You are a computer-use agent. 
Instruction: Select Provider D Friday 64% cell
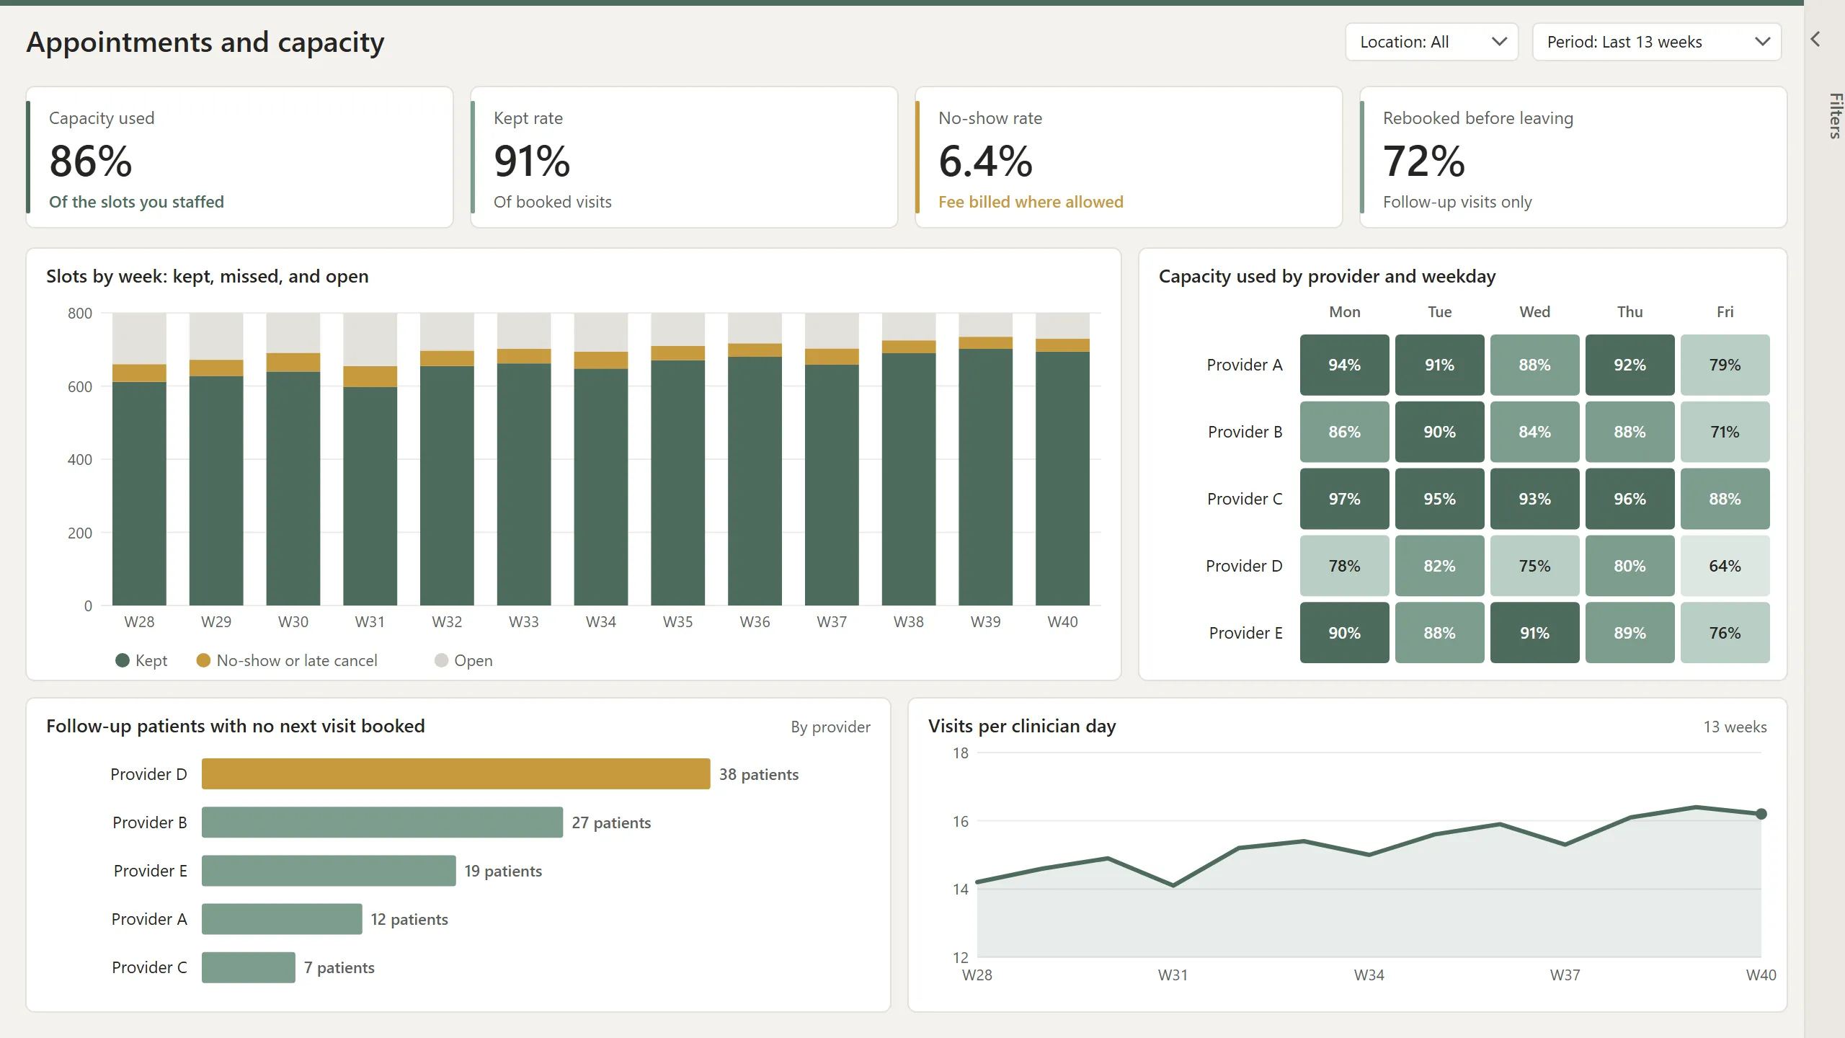pos(1725,566)
